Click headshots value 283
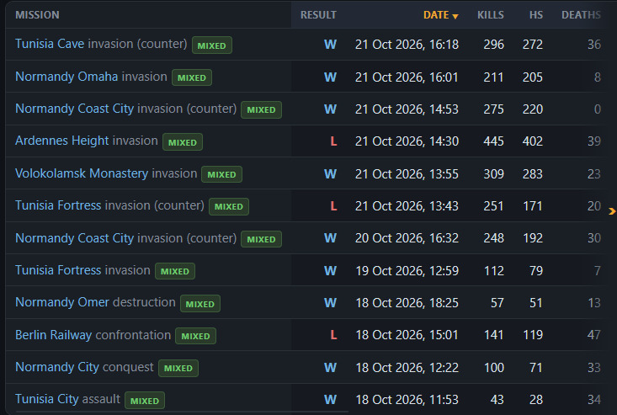This screenshot has height=415, width=617. pos(532,174)
